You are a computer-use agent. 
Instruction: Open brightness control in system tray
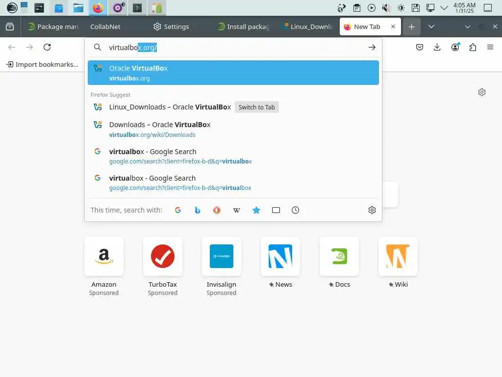point(401,8)
